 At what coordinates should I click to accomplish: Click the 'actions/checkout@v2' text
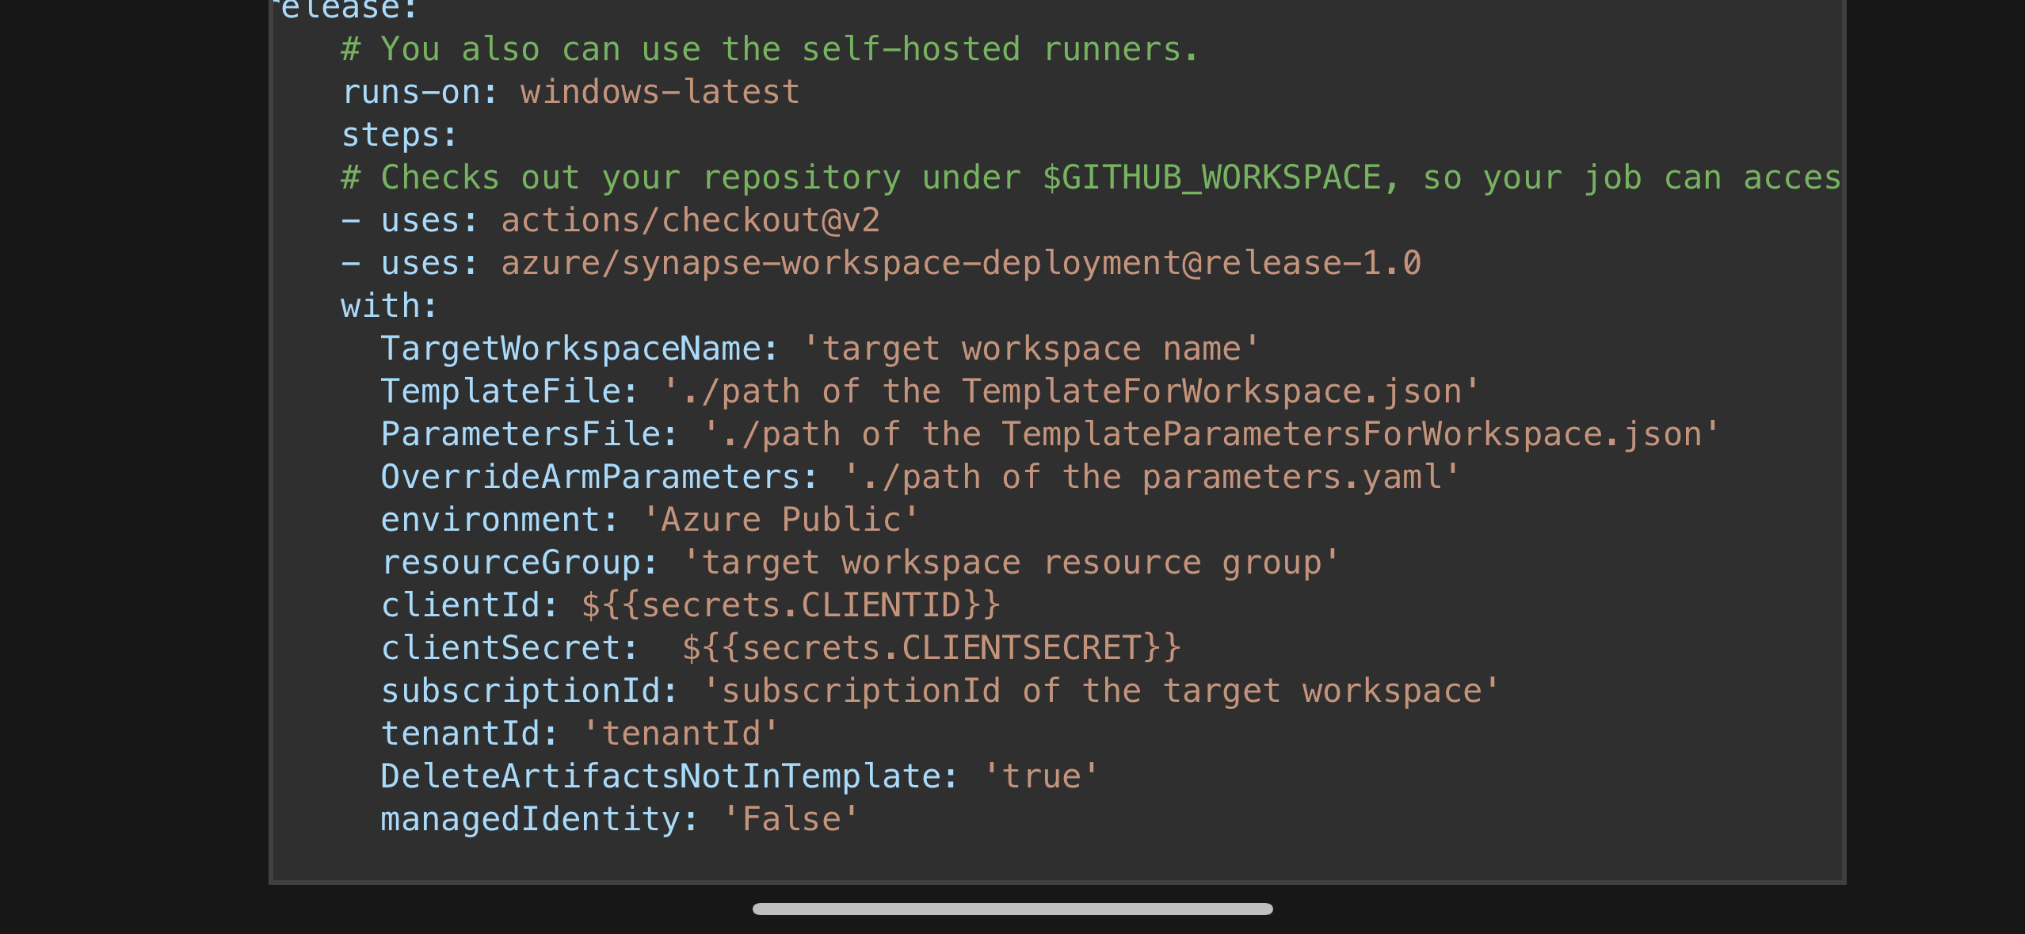690,220
